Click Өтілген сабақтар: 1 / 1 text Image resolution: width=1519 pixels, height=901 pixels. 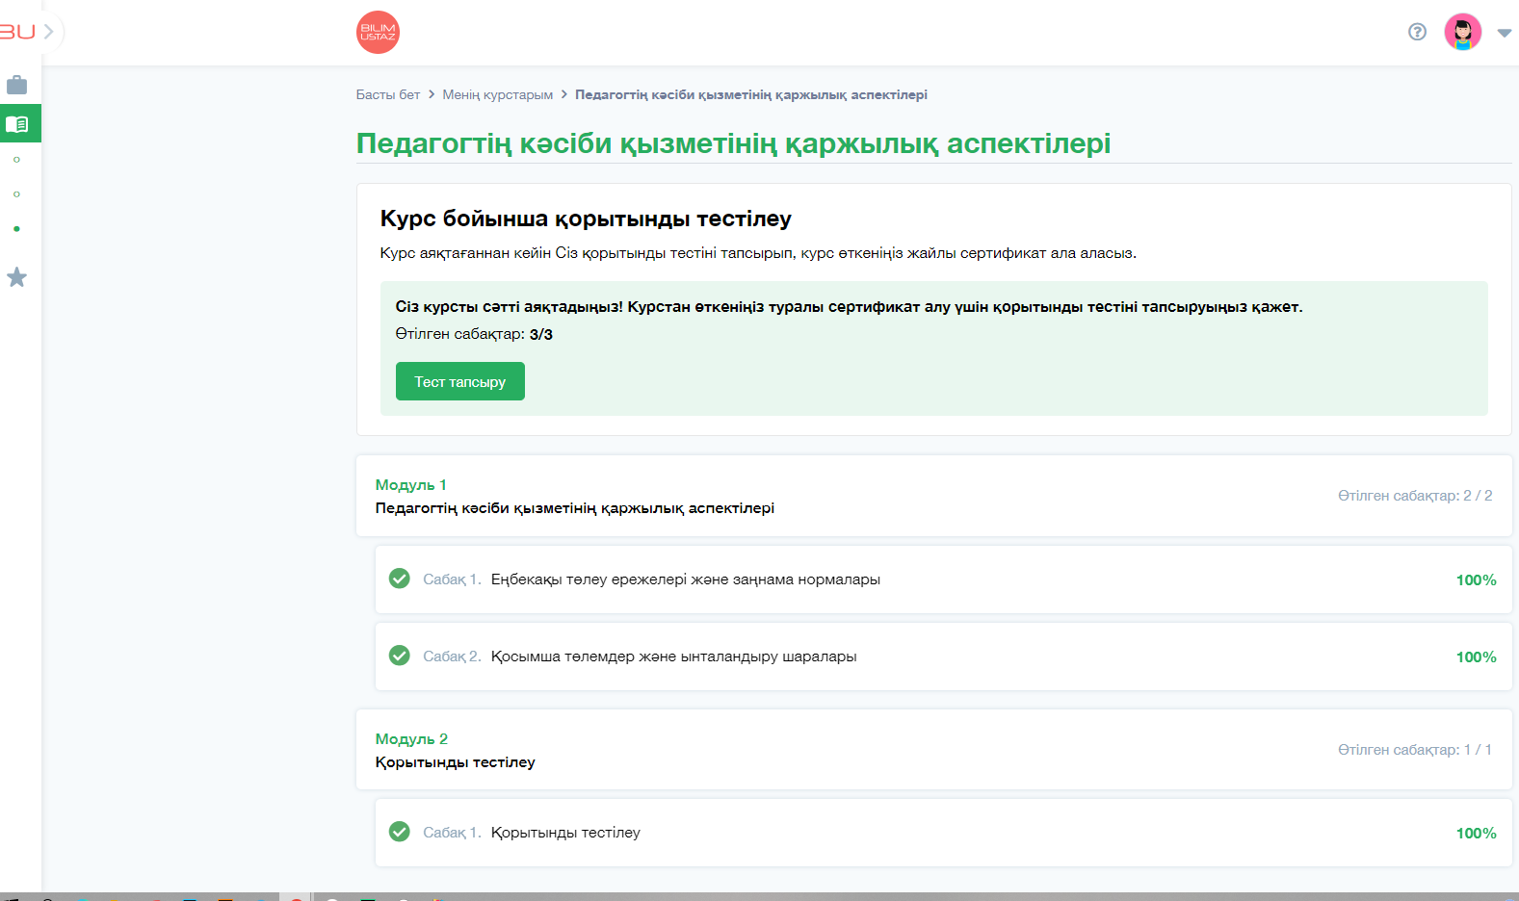[x=1415, y=750]
